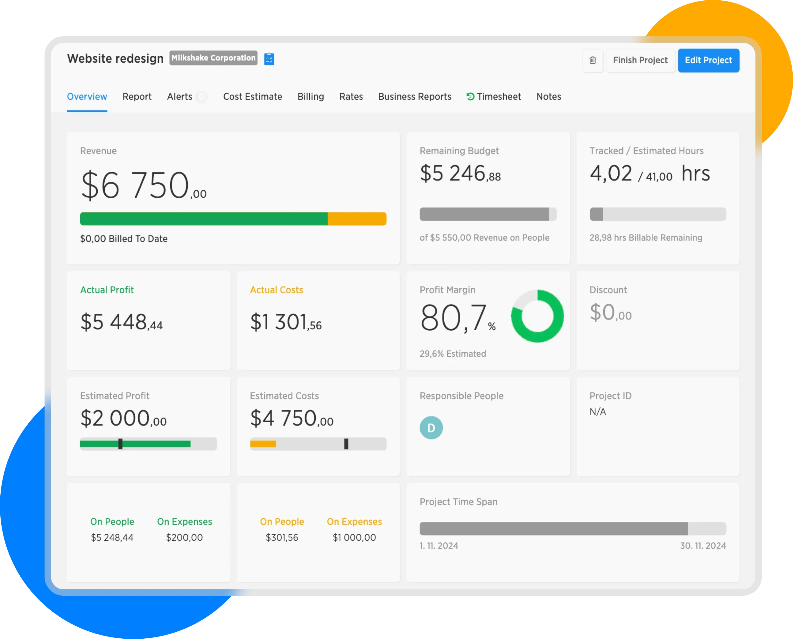Click the Overview tab
Screen dimensions: 793x639
[87, 96]
